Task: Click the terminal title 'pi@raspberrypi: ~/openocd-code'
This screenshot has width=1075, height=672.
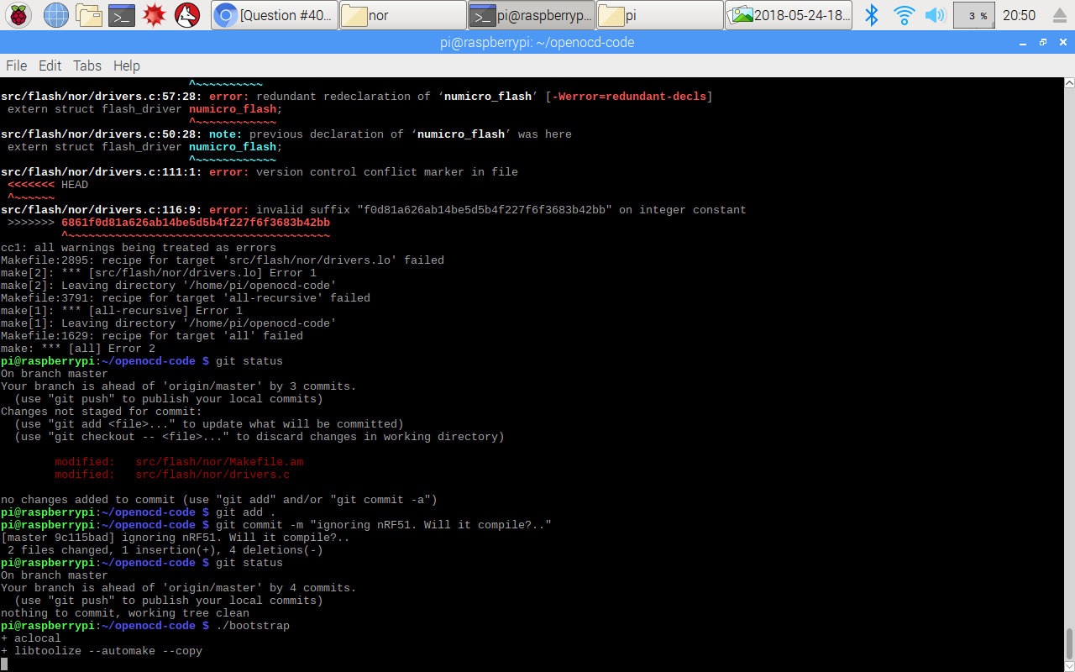Action: click(x=537, y=42)
